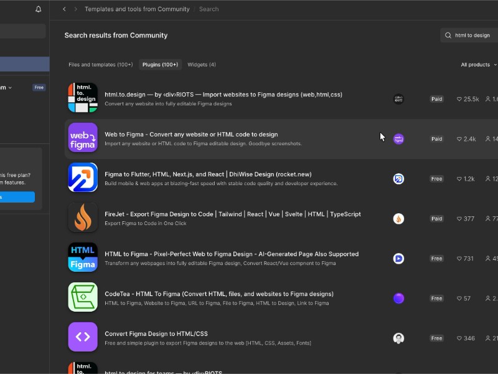The width and height of the screenshot is (498, 374).
Task: Select the Plugins (100+) tab
Action: coord(160,65)
